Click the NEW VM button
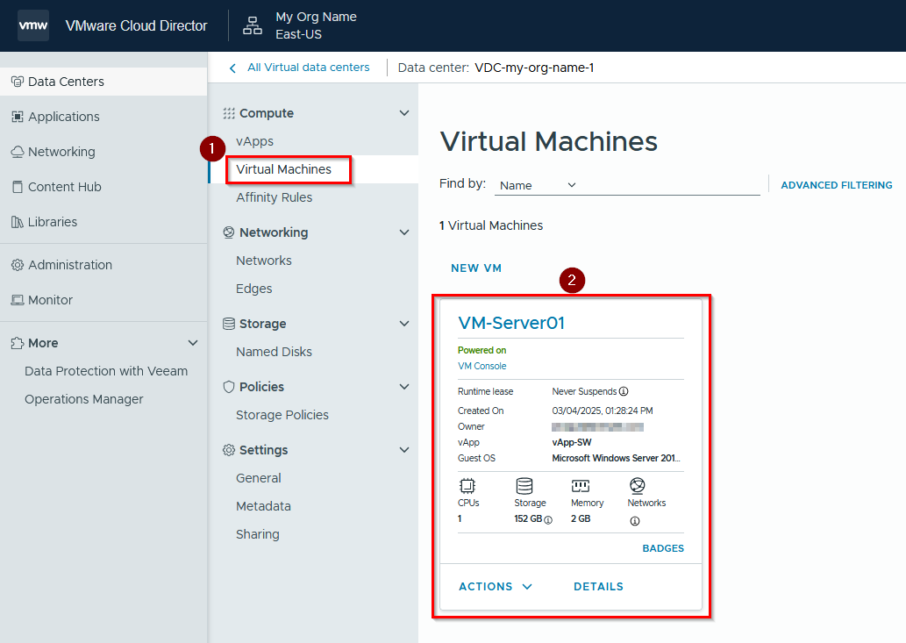 click(476, 268)
